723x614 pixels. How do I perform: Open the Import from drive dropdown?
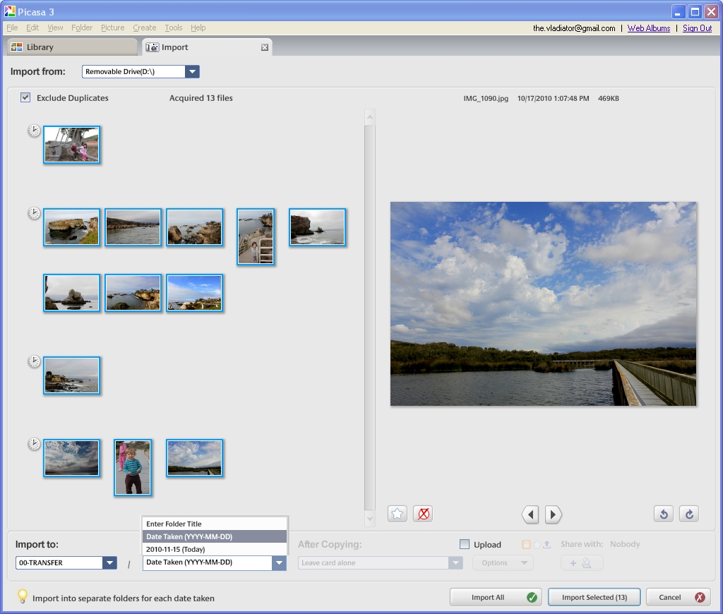[192, 72]
